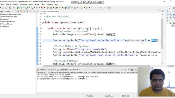Click the Run Last Tool external tools icon
This screenshot has height=98, width=175.
pos(32,8)
